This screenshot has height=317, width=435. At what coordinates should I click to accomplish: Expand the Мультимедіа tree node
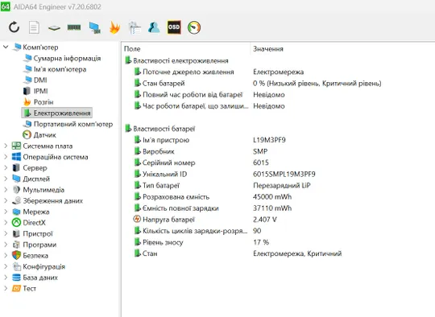(6, 190)
